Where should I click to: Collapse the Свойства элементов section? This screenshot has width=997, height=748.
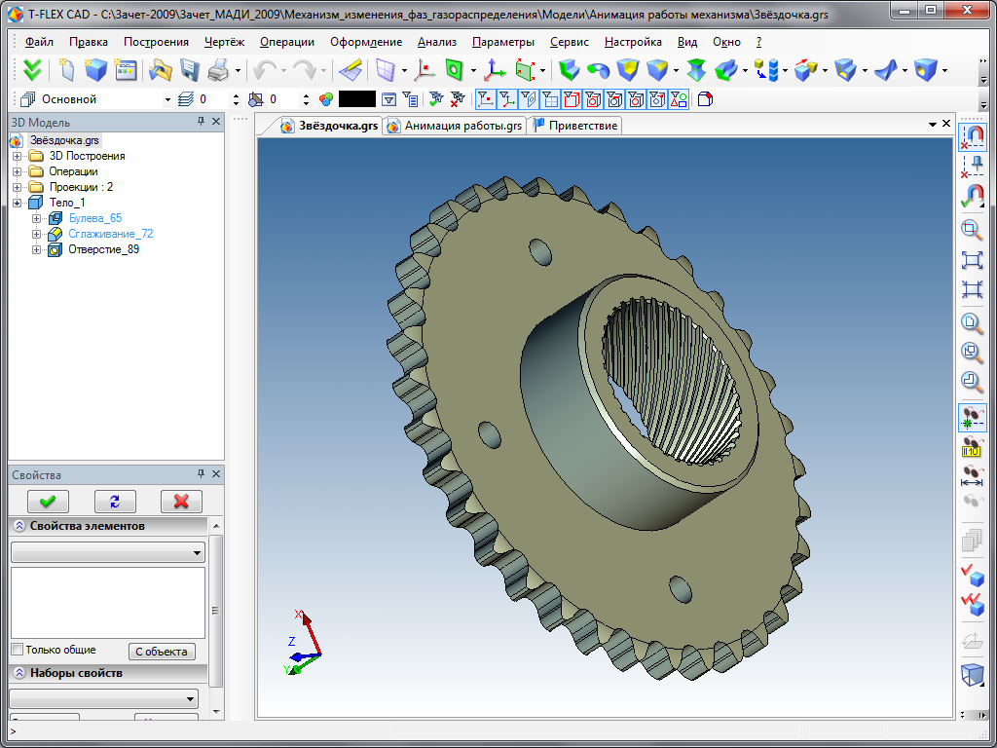pos(19,526)
